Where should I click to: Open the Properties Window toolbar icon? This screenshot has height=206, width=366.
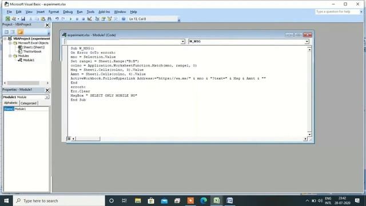pyautogui.click(x=104, y=19)
